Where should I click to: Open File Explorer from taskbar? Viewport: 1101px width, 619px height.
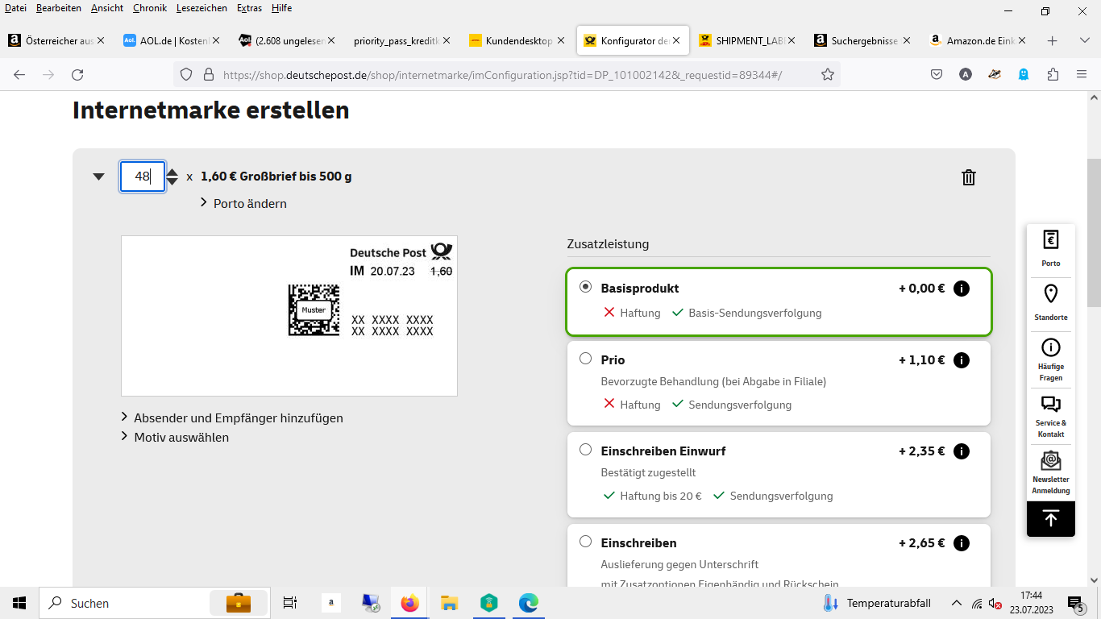[x=449, y=603]
